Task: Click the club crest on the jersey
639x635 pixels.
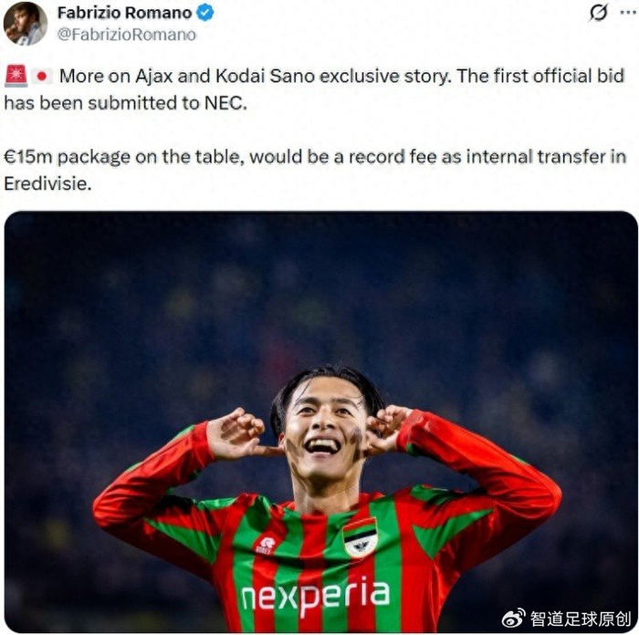Action: [x=360, y=537]
